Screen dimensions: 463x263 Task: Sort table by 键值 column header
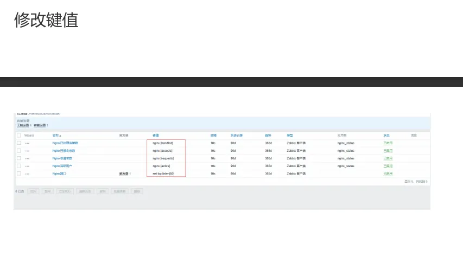[x=156, y=135]
